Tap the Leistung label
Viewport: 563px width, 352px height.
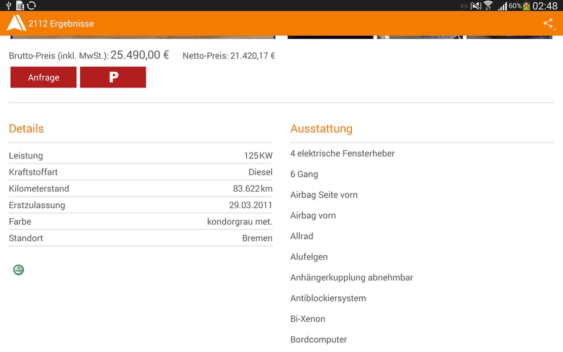(26, 155)
